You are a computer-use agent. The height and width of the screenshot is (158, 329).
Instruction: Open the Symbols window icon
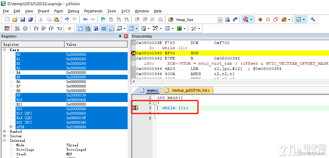[95, 28]
